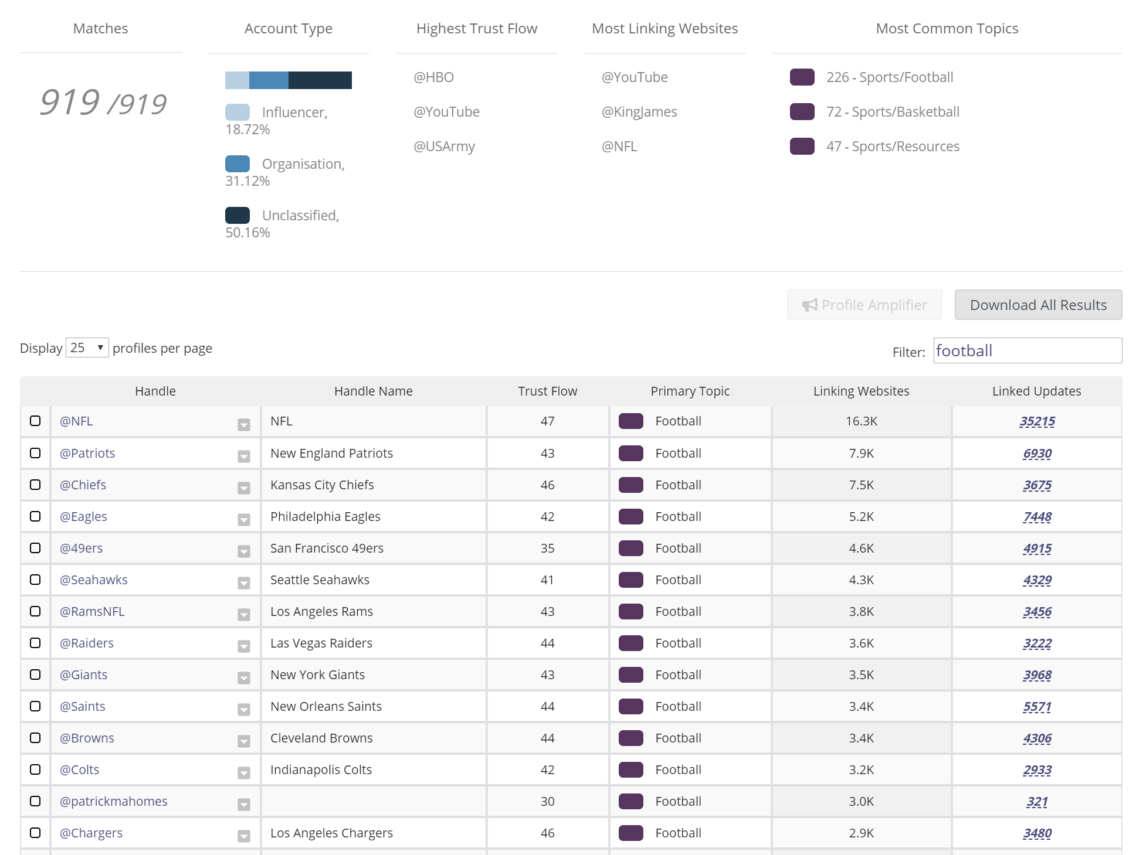
Task: Open linked updates 321 for @patrickmahomes
Action: point(1037,801)
